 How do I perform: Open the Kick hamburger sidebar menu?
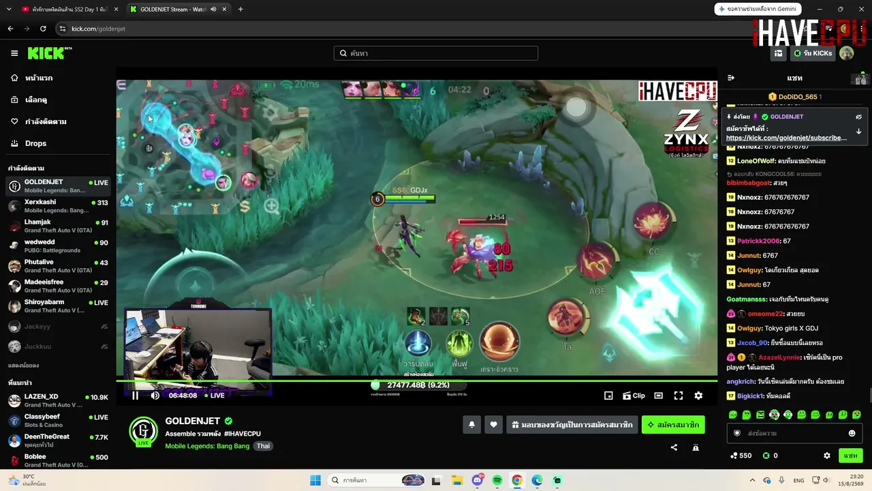(14, 53)
